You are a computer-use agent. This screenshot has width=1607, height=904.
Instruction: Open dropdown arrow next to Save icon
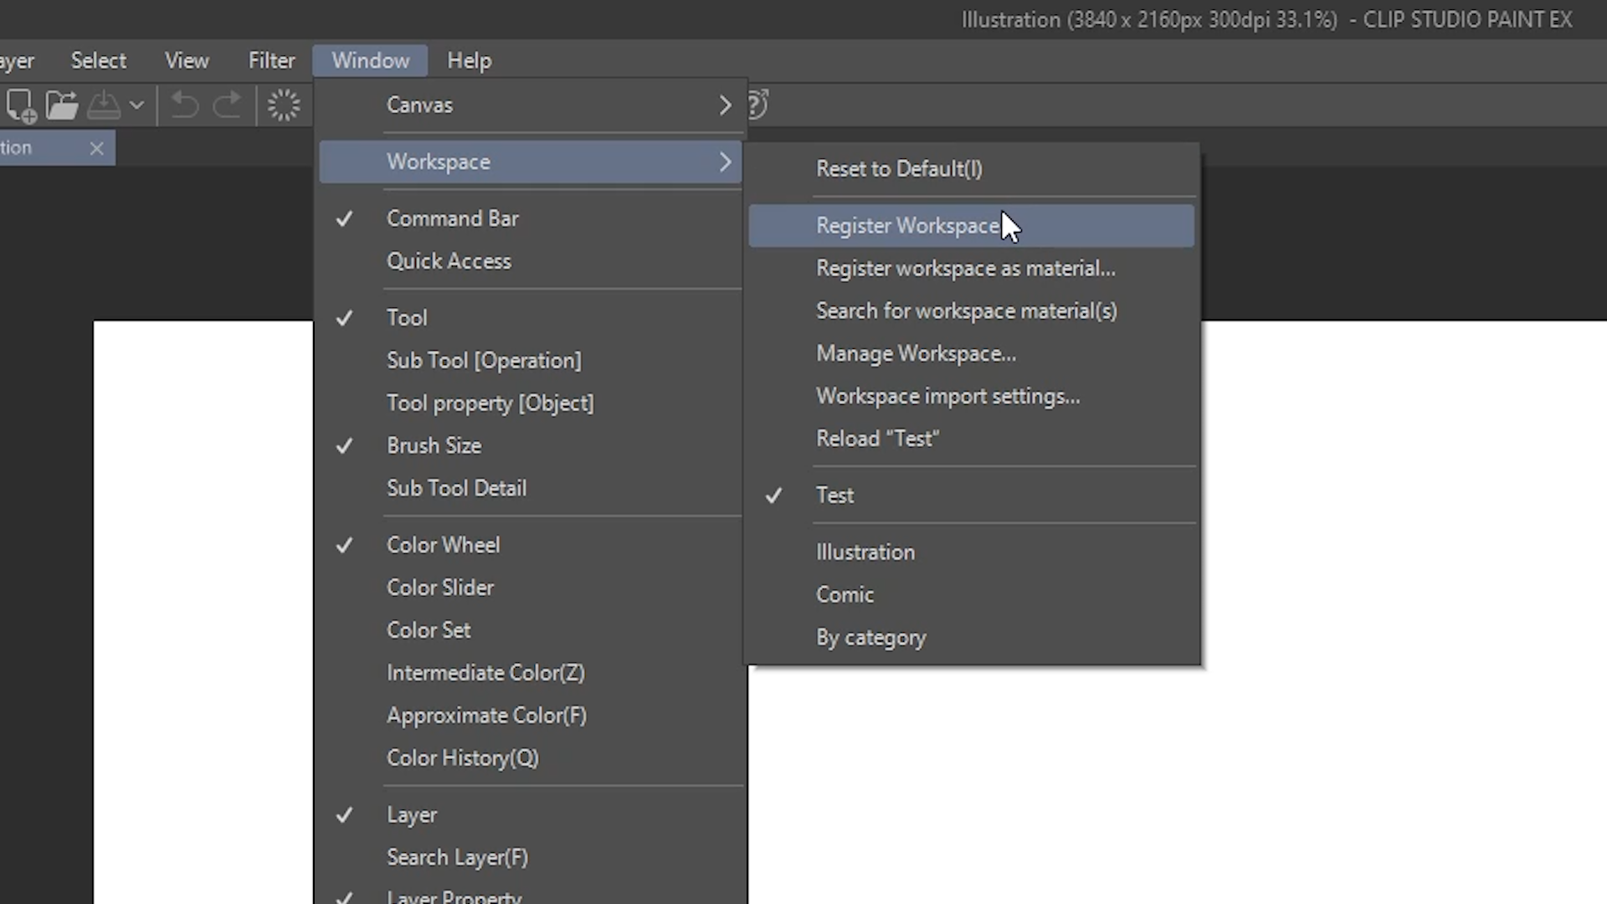(137, 106)
